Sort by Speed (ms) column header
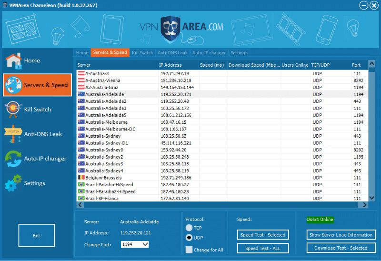 [213, 65]
